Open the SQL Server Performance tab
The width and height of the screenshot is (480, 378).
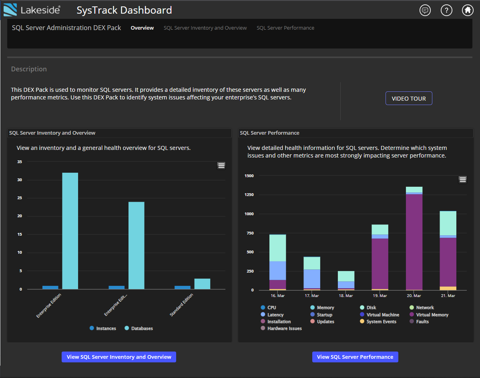click(x=285, y=28)
